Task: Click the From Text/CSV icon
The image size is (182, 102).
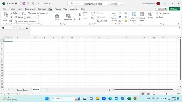Action: (x=11, y=13)
